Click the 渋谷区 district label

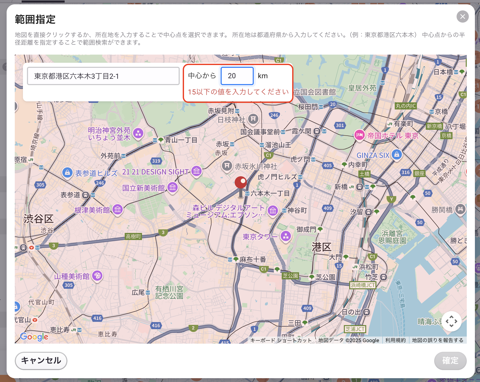pyautogui.click(x=38, y=219)
